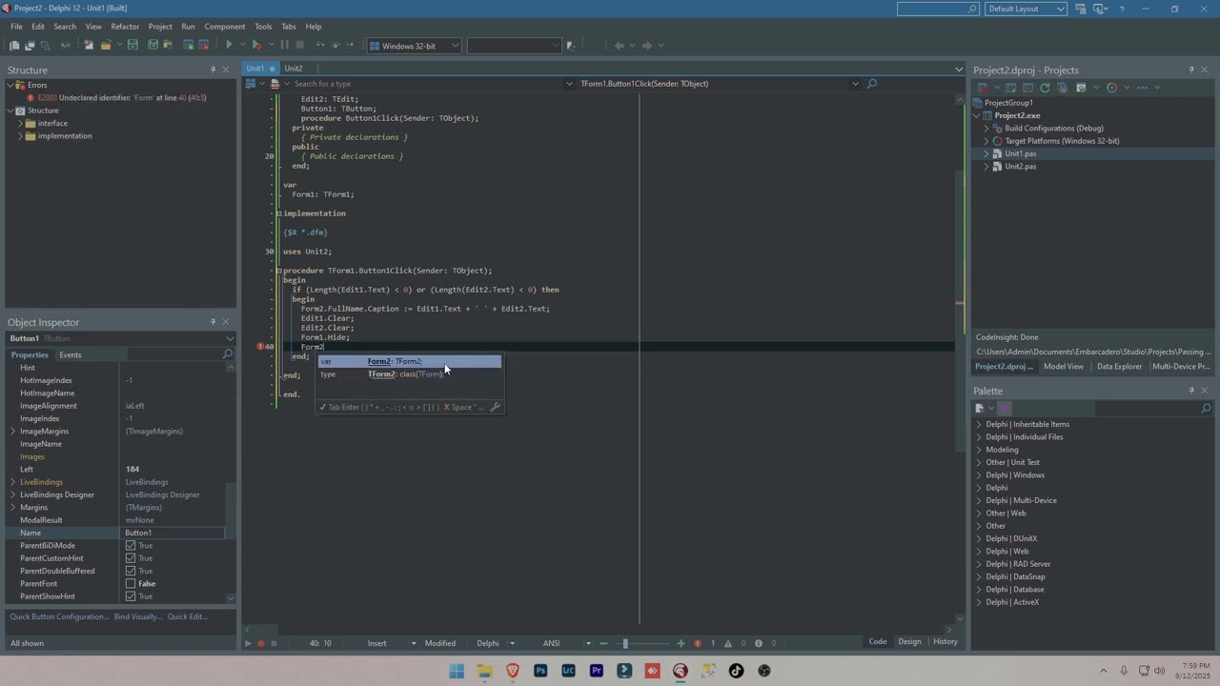Toggle ParentBiDiMode checkbox

pos(131,546)
